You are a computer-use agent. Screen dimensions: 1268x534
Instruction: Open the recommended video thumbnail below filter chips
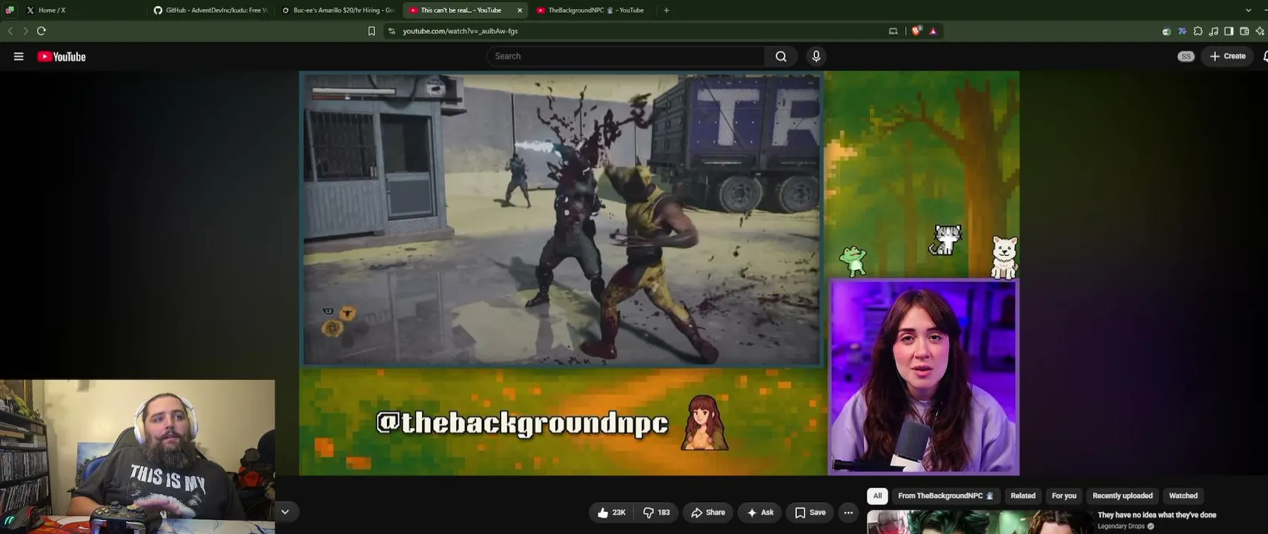[980, 522]
